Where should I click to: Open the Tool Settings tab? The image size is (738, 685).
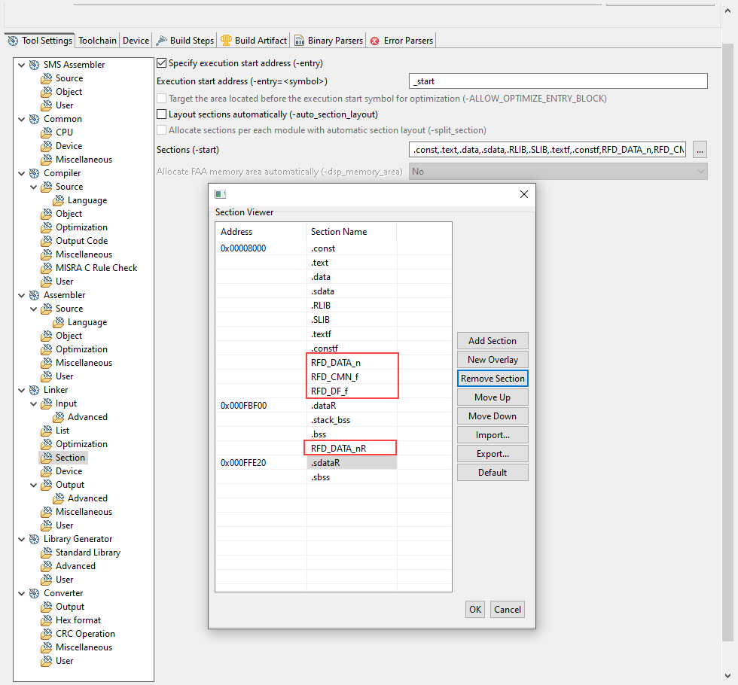click(39, 41)
